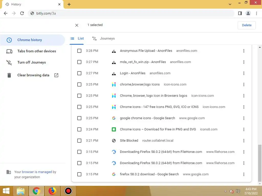Open actions menu for Anonymous File Upload

(244, 51)
